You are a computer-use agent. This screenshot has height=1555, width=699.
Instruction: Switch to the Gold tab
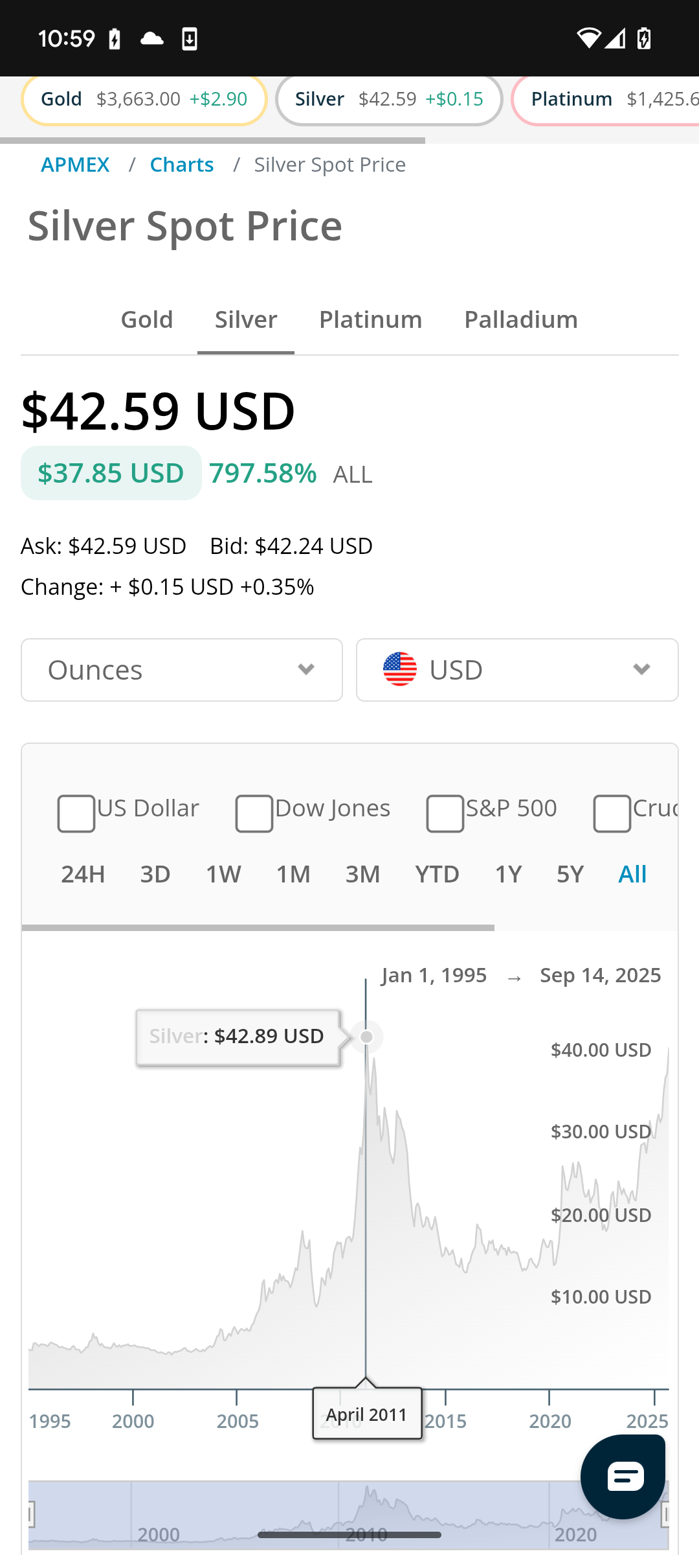147,319
